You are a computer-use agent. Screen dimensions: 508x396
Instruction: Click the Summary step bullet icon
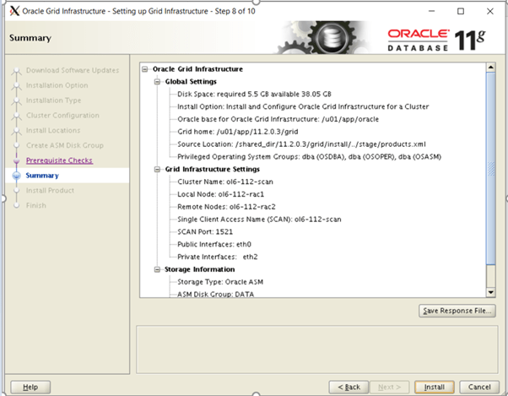(x=14, y=176)
